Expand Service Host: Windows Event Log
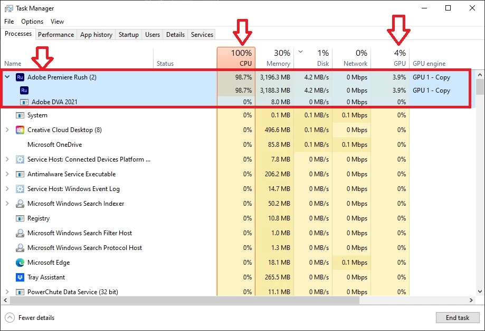The width and height of the screenshot is (485, 331). tap(7, 189)
